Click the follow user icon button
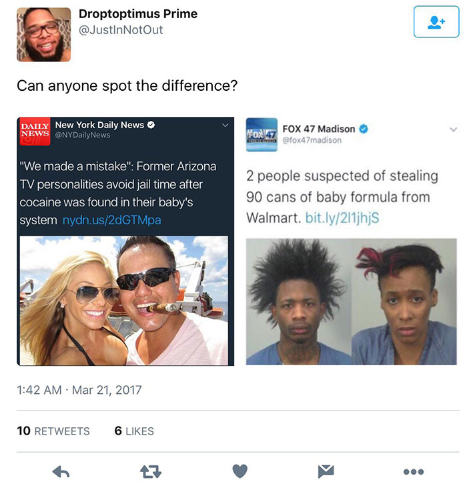 (436, 22)
